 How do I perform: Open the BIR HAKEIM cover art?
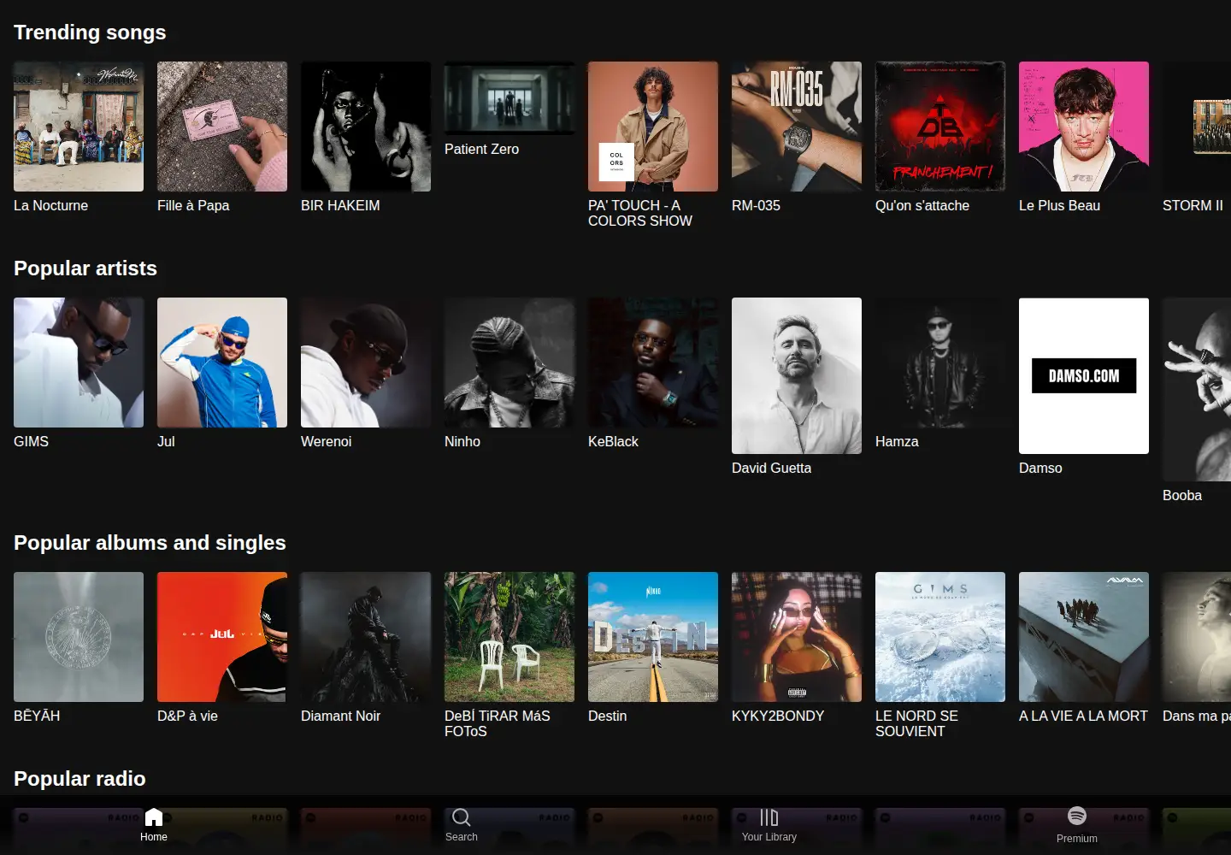(366, 127)
